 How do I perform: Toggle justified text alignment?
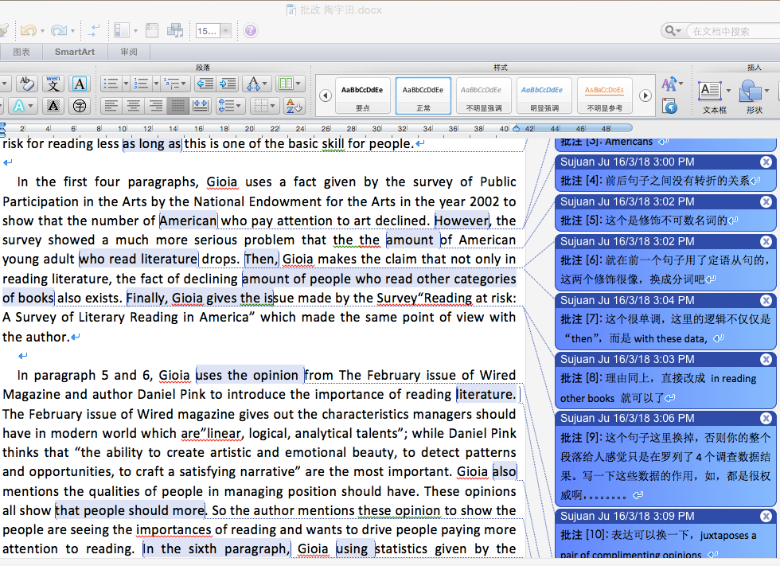point(178,106)
